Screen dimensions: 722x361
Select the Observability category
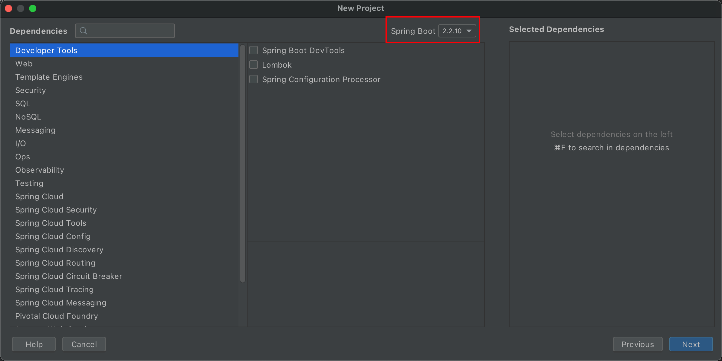pos(40,170)
